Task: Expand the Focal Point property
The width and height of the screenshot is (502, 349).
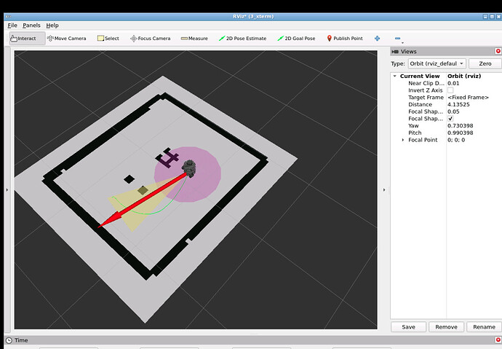Action: [404, 140]
